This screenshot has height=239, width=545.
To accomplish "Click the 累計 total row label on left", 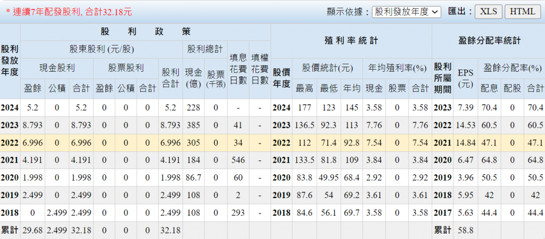I will (x=10, y=231).
